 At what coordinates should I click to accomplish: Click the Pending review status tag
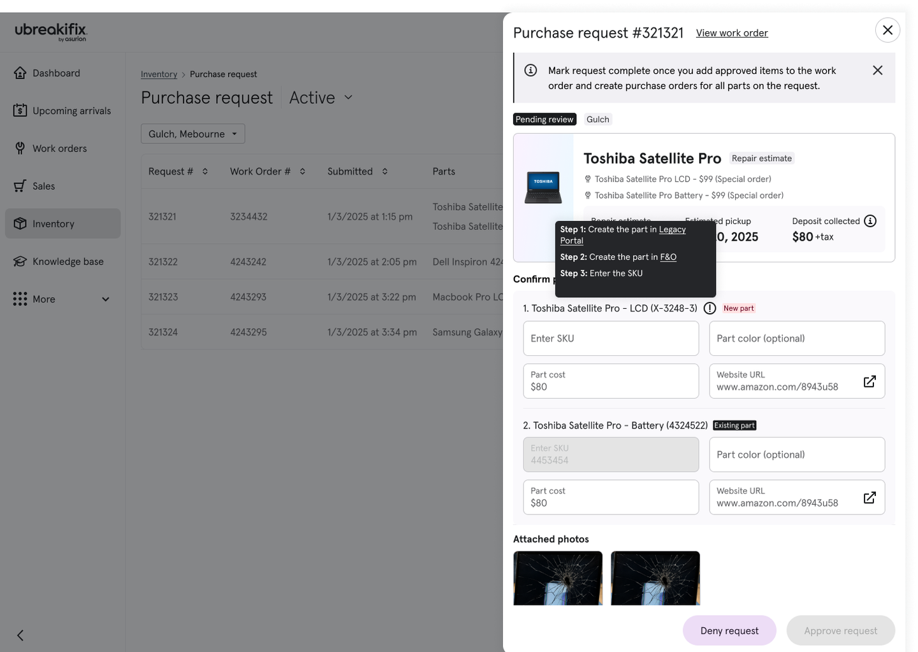[544, 119]
